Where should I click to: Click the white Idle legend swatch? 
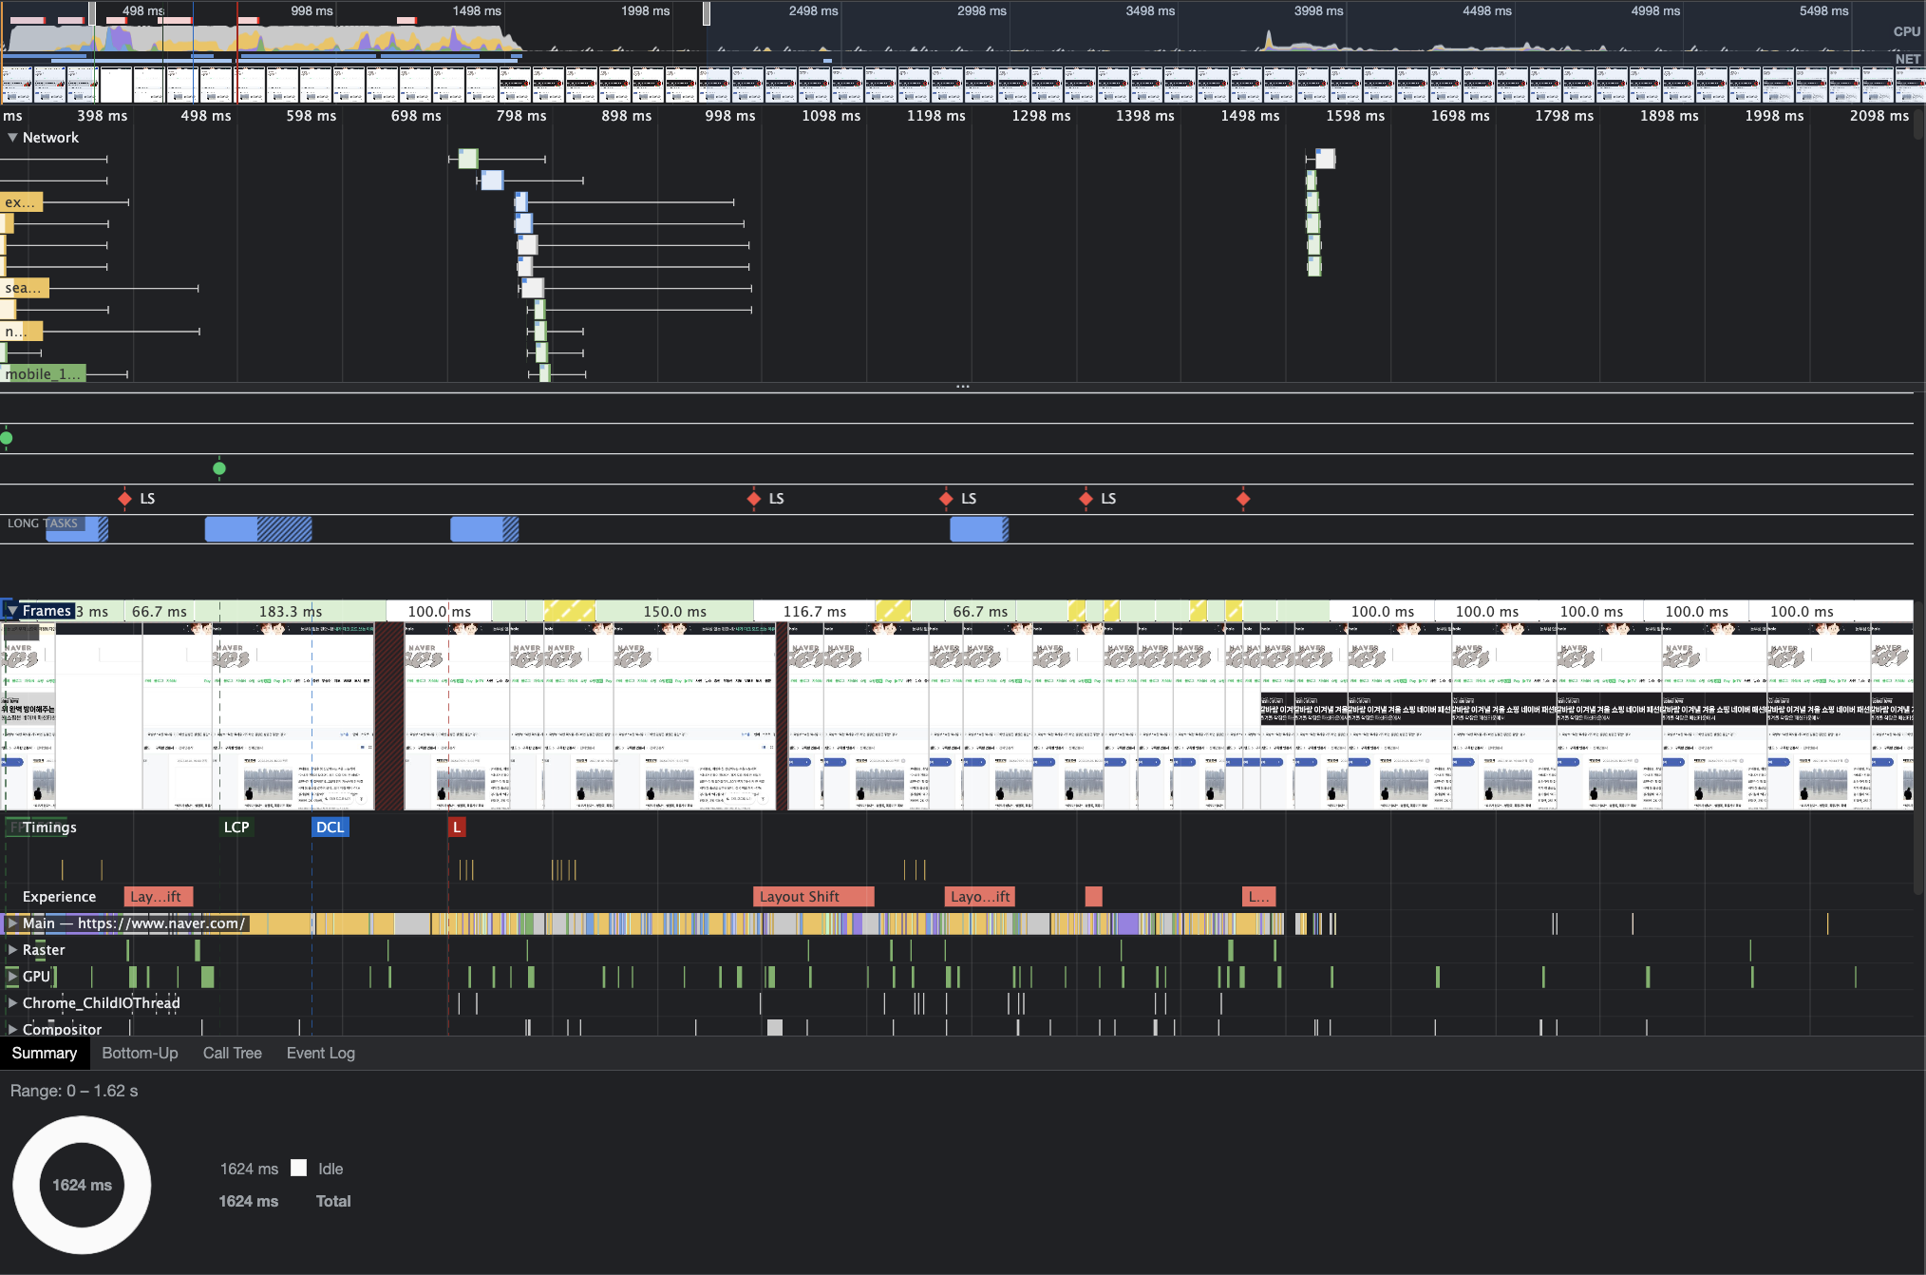(299, 1169)
